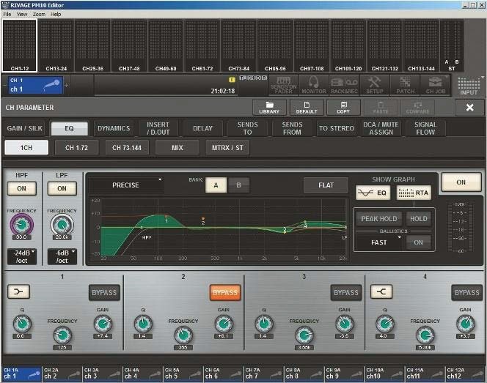Select the CH13-24 meter block
Viewport: 487px width, 383px height.
point(56,45)
